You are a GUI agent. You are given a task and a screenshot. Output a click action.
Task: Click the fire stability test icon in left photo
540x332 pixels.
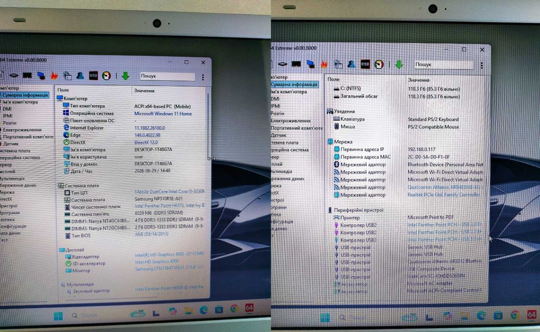(x=54, y=75)
